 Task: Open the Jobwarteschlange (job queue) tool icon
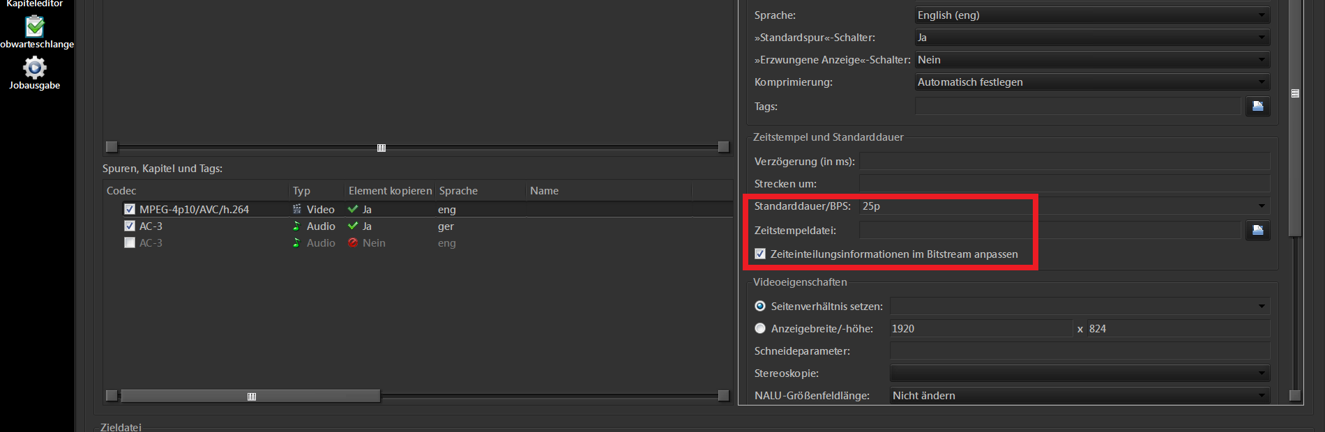pos(35,26)
